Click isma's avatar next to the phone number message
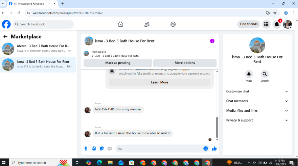Image resolution: width=298 pixels, height=166 pixels. click(87, 110)
